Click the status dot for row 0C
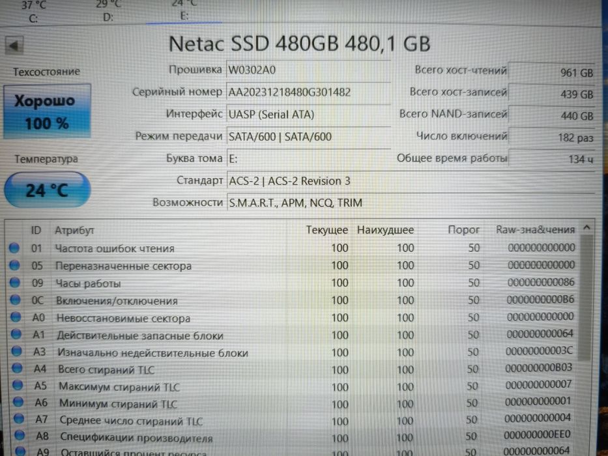Image resolution: width=608 pixels, height=456 pixels. point(16,300)
